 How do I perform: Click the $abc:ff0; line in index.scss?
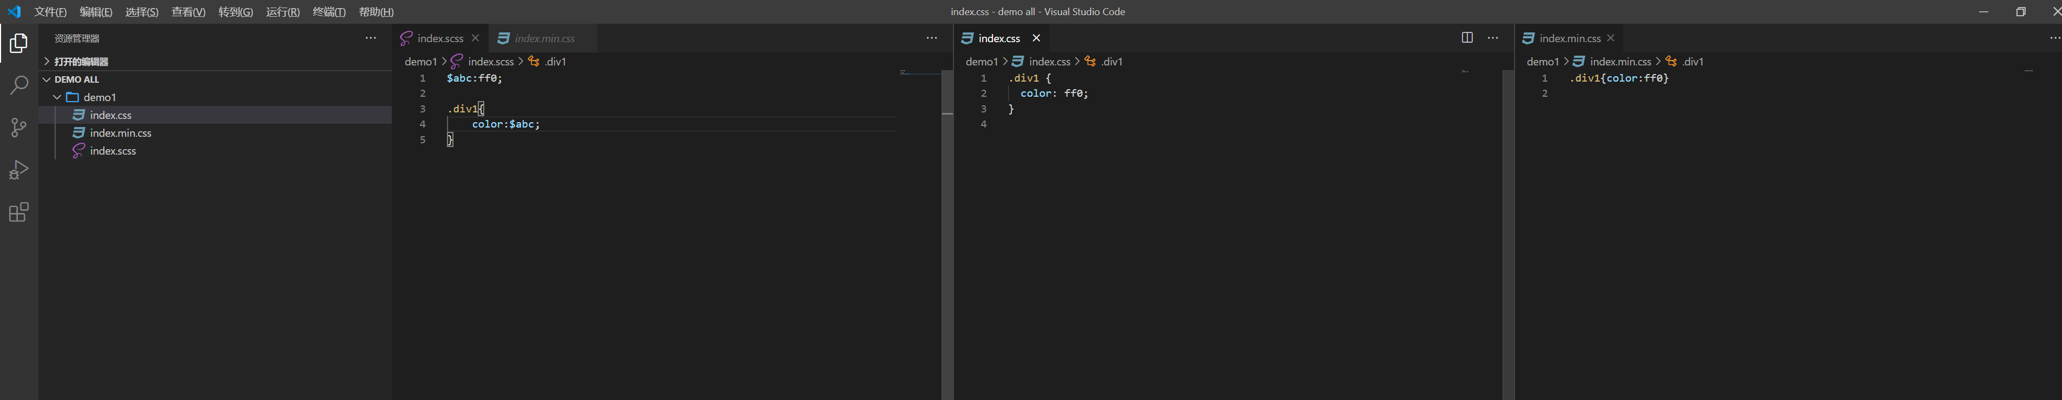click(475, 78)
